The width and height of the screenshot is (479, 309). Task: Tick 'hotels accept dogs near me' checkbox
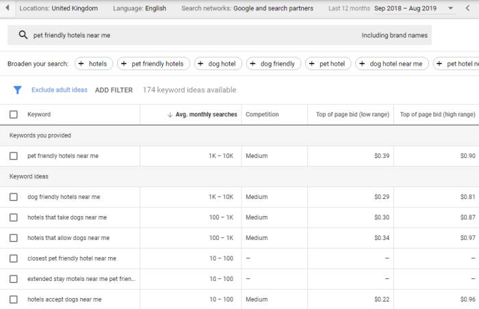pos(14,299)
